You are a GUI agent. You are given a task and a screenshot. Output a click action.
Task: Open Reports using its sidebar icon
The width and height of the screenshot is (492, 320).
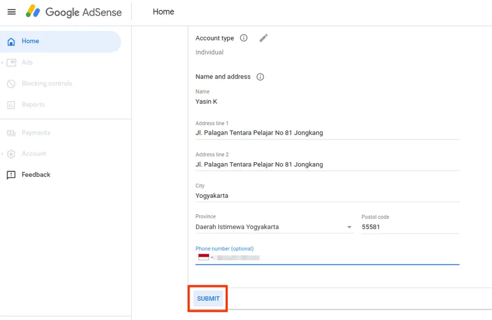[x=12, y=104]
